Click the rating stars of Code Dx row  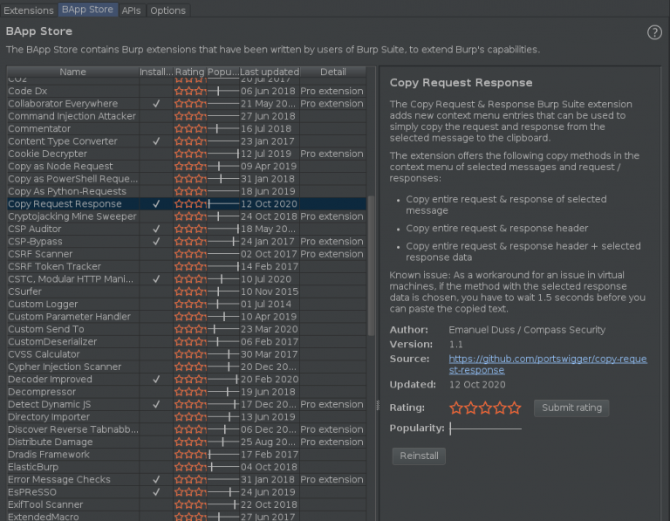[x=190, y=92]
